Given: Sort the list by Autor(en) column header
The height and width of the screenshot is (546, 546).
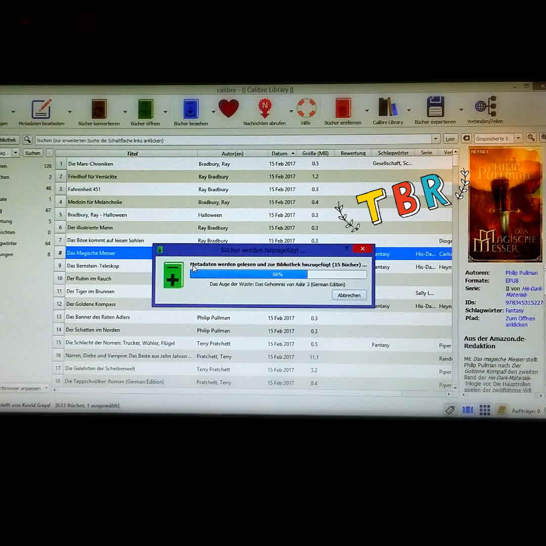Looking at the screenshot, I should 233,153.
